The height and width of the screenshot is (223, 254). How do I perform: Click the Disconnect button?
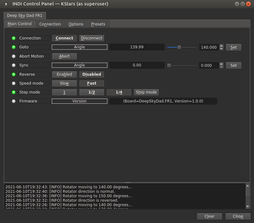(x=92, y=38)
